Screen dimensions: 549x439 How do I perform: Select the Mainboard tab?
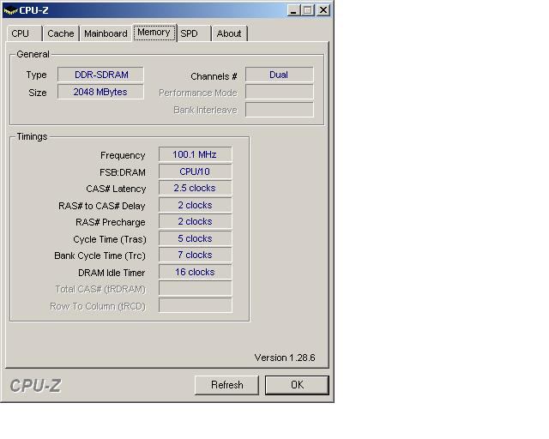click(106, 33)
